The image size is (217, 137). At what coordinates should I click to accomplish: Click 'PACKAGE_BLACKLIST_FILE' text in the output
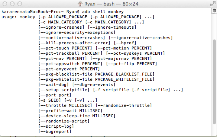coord(124,74)
